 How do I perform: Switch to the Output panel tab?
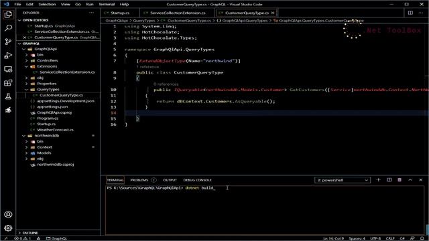pos(170,180)
